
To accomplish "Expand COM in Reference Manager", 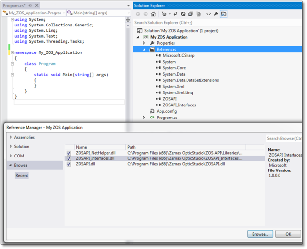I will click(x=11, y=156).
